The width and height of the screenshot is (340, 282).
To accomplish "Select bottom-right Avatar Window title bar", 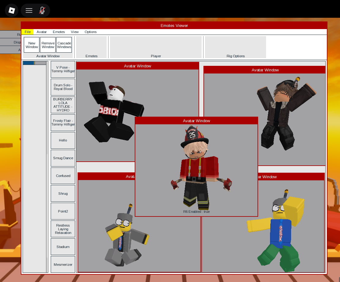I will point(291,177).
